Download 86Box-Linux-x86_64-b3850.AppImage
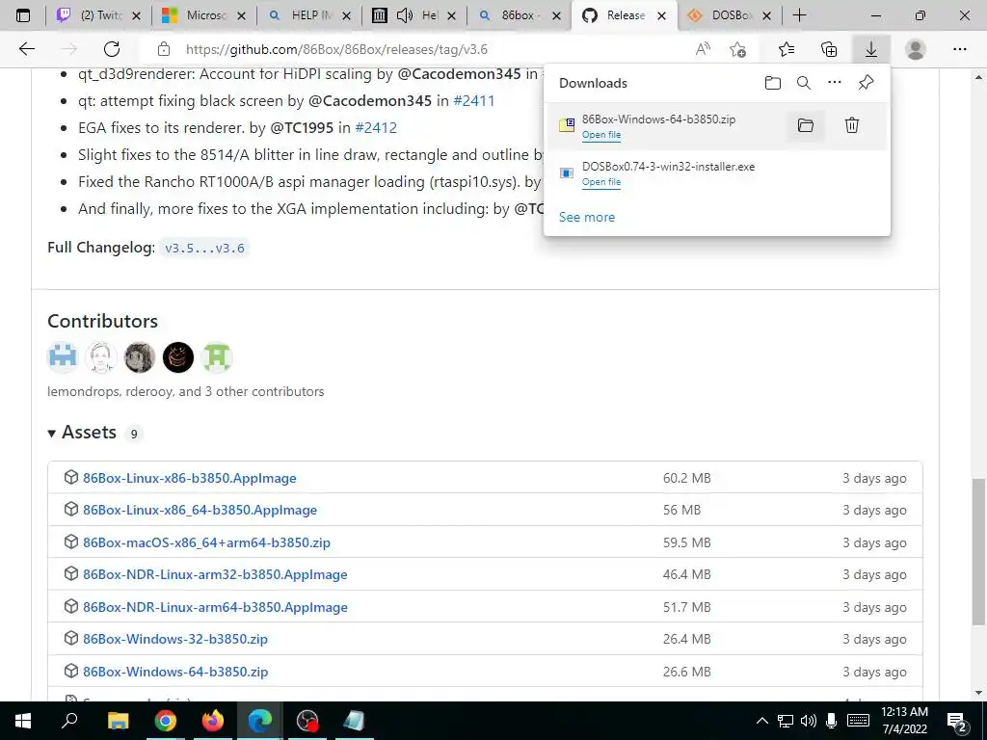 pyautogui.click(x=200, y=511)
